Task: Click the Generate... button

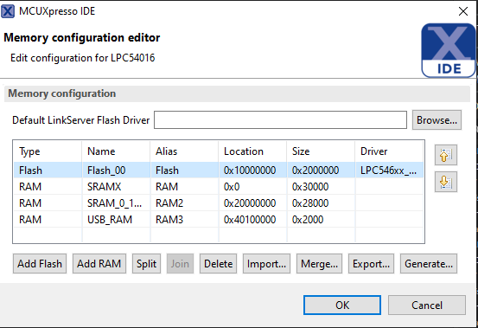Action: [429, 264]
